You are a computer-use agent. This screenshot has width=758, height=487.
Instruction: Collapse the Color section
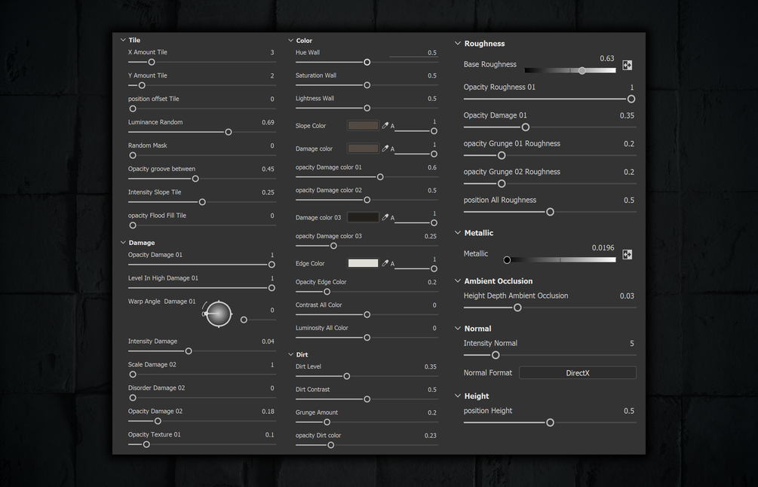point(290,41)
